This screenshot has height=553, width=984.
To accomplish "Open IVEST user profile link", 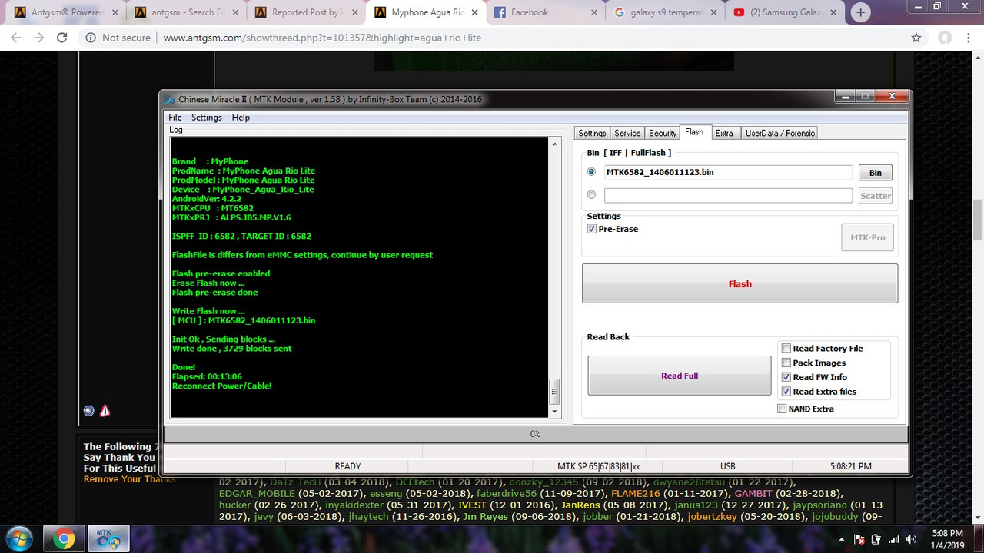I will click(x=471, y=505).
